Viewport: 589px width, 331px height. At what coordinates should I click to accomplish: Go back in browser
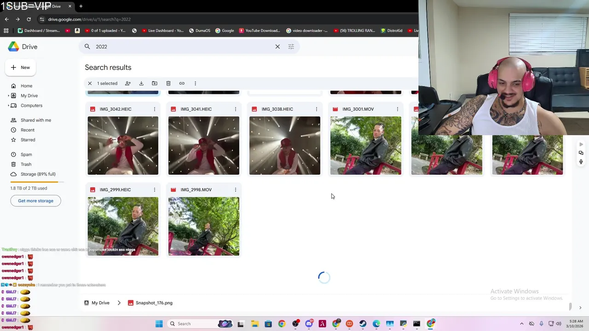[6, 19]
